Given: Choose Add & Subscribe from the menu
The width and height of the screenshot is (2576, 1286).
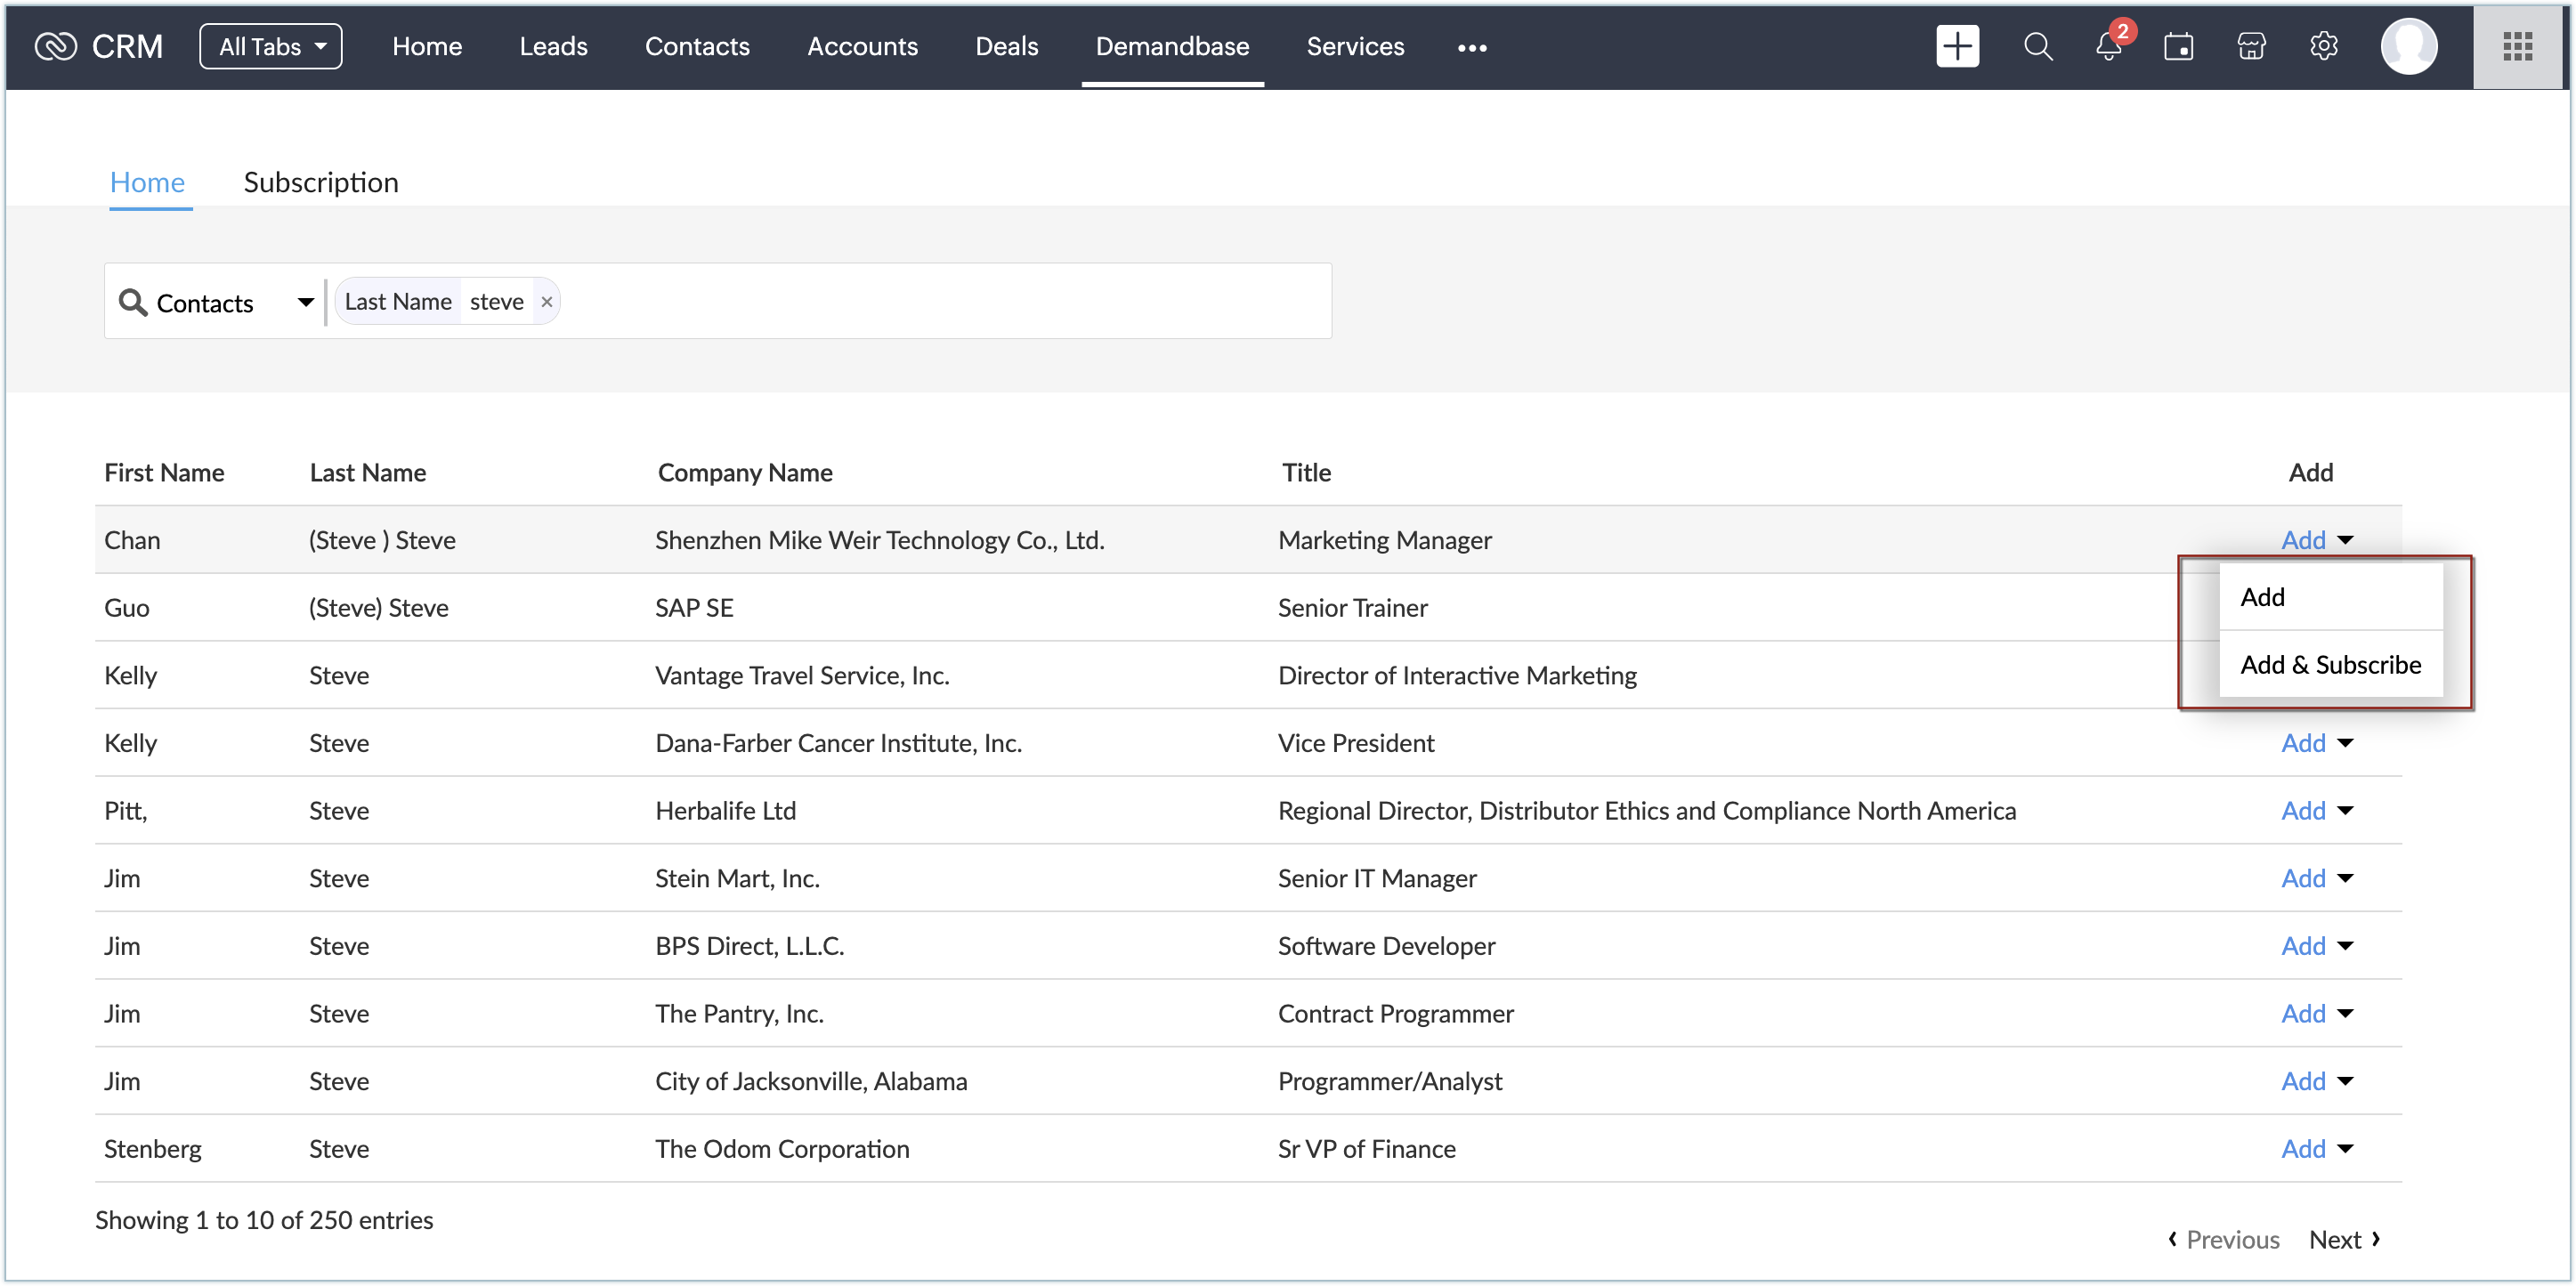Looking at the screenshot, I should pos(2330,664).
